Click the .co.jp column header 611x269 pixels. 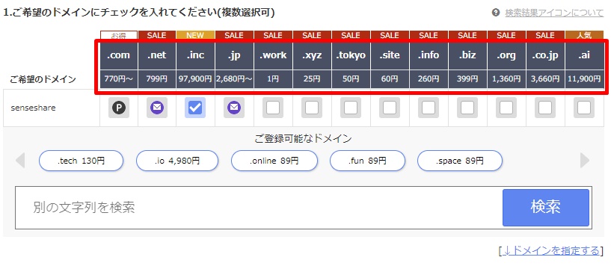[545, 55]
